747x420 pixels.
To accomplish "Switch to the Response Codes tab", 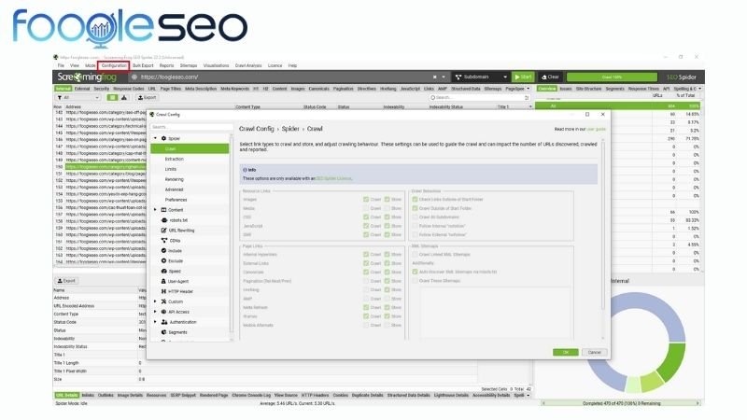I will coord(129,89).
